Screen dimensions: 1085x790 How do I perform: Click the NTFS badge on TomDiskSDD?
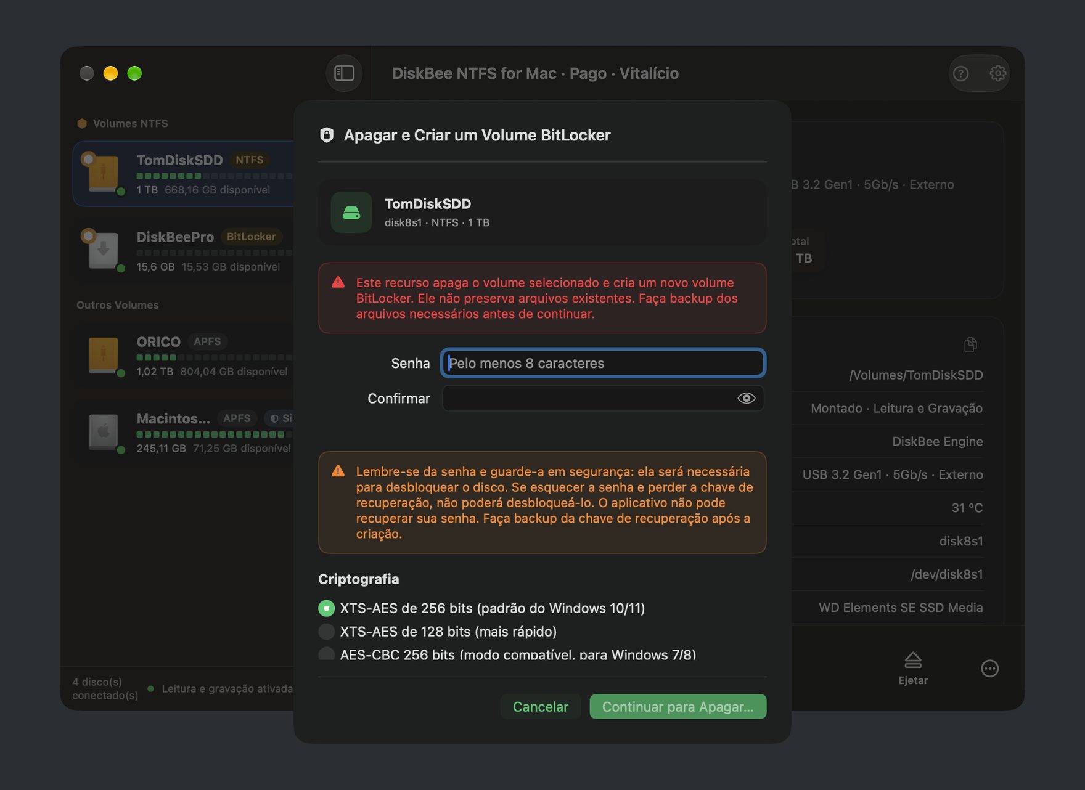click(250, 160)
